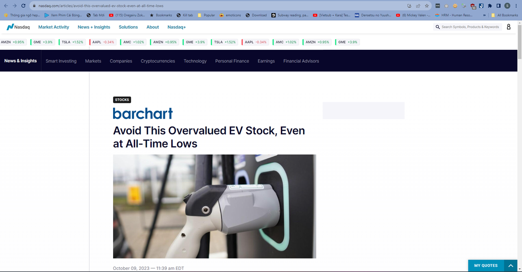Click the user account profile icon
The height and width of the screenshot is (272, 522).
[508, 27]
